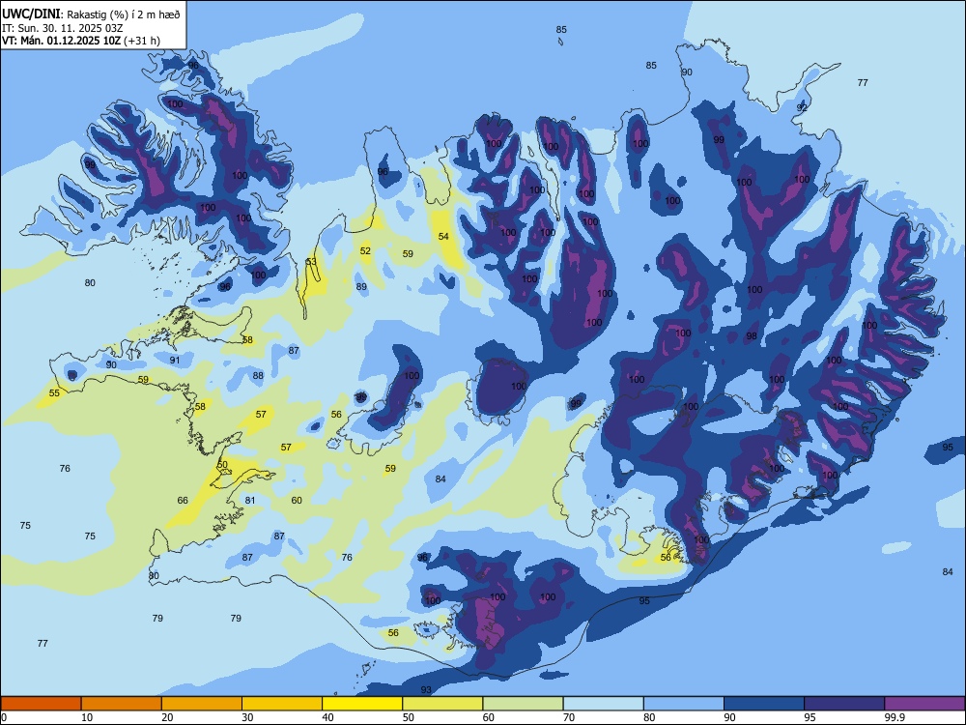Click the '66' humidity value on map
966x725 pixels.
[183, 500]
